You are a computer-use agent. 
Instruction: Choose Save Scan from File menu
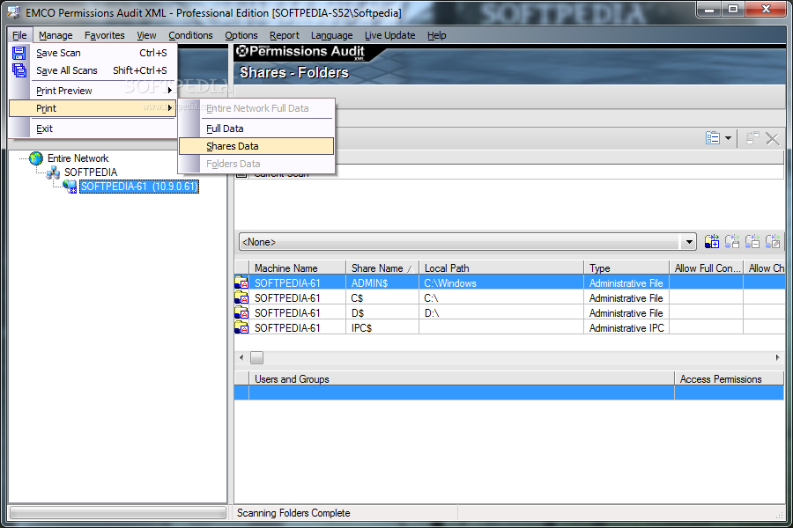93,53
